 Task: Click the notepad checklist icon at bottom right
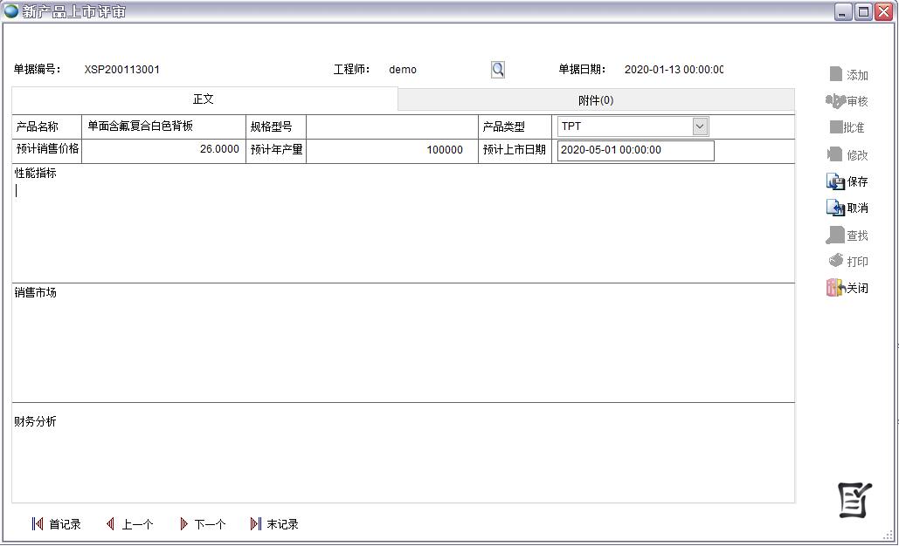854,499
